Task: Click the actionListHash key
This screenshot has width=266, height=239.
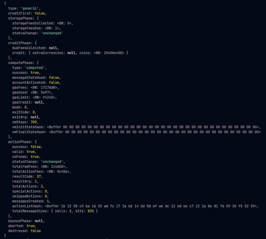Action: 26,206
